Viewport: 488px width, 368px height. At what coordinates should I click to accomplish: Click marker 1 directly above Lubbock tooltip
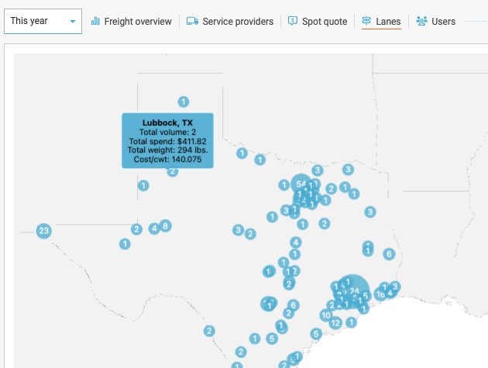click(183, 101)
